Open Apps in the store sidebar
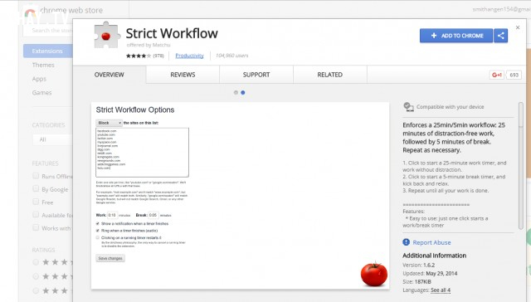The height and width of the screenshot is (302, 531). [x=39, y=79]
